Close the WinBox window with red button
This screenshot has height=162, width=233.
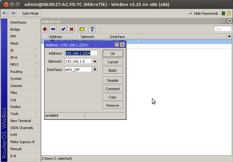(6, 4)
